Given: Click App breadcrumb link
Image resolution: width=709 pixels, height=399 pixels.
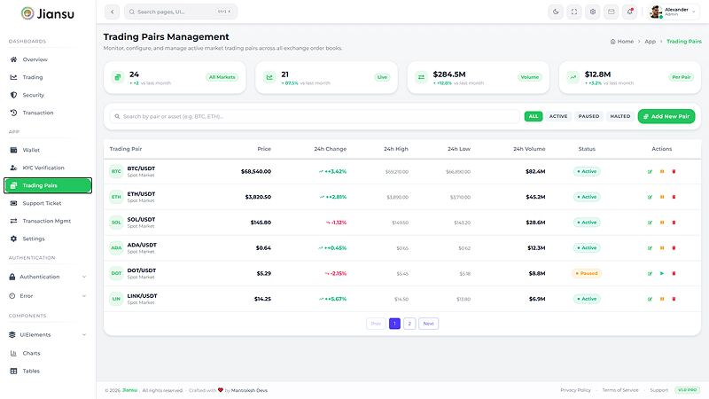Looking at the screenshot, I should (650, 41).
